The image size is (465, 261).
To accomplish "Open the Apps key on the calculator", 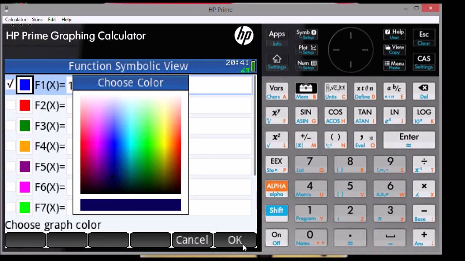I will (277, 38).
